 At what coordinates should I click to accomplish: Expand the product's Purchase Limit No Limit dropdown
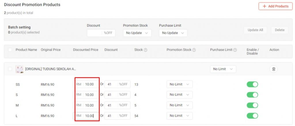click(x=223, y=69)
